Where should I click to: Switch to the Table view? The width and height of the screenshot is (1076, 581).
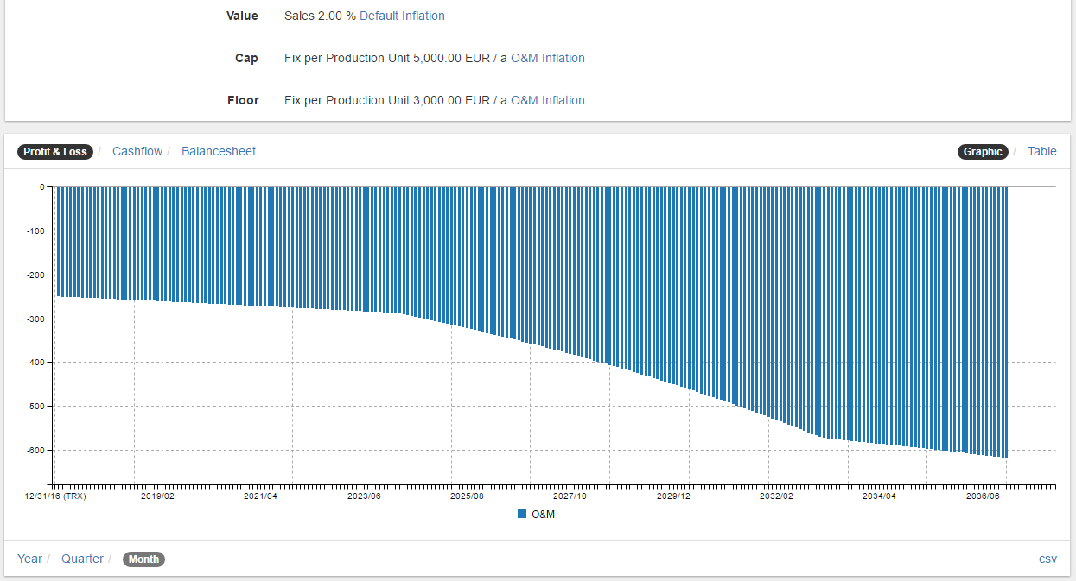point(1041,151)
